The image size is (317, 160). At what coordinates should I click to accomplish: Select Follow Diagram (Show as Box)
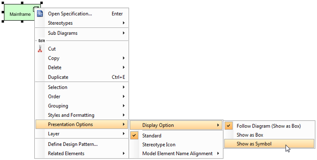point(269,126)
